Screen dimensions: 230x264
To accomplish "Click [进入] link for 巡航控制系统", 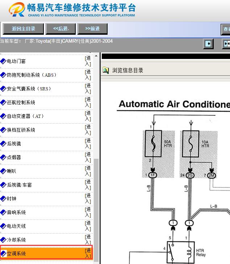I will (x=88, y=102).
